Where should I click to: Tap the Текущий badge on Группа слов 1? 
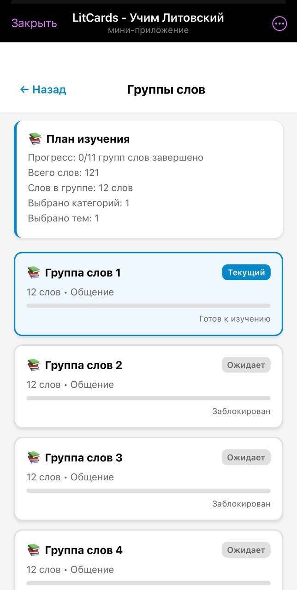tap(246, 272)
